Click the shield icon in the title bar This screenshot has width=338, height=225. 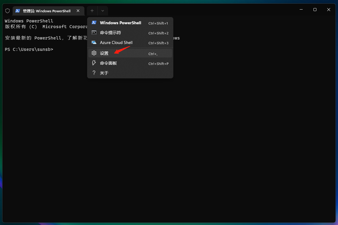[x=7, y=10]
